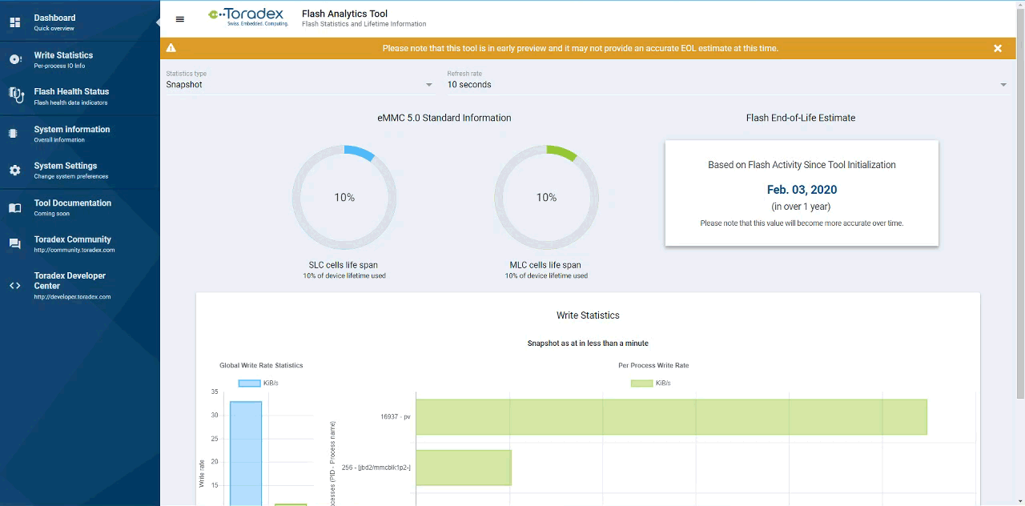This screenshot has height=506, width=1025.
Task: Click the System information chip icon
Action: pos(13,133)
